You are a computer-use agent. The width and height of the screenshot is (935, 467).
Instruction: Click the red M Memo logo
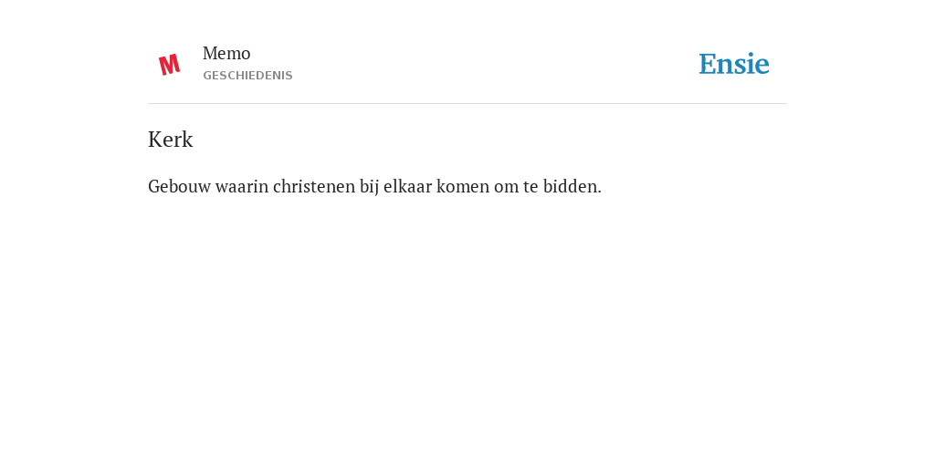pyautogui.click(x=169, y=65)
